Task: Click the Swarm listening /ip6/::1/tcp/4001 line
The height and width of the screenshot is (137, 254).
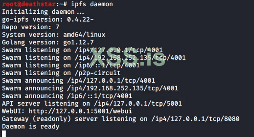Action: point(71,66)
